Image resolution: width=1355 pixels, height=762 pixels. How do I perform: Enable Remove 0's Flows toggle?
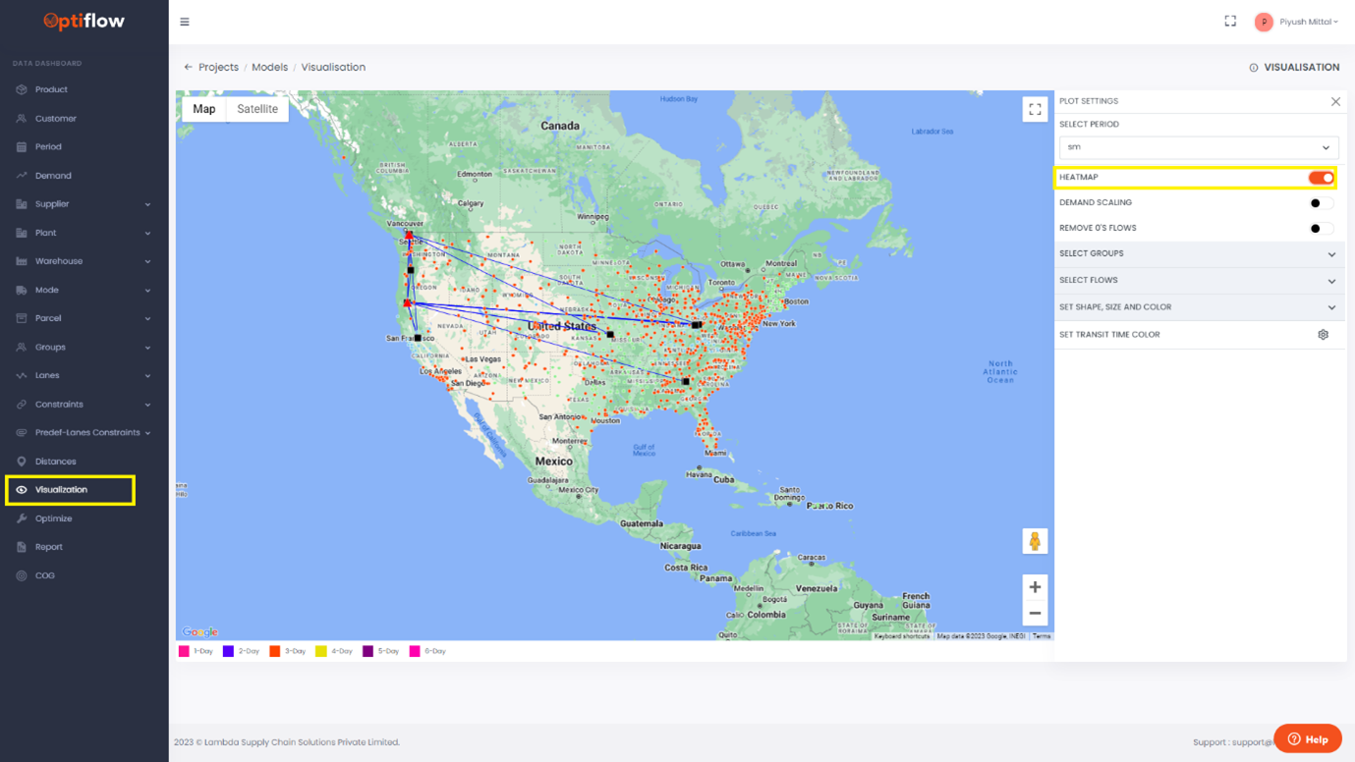pos(1321,229)
